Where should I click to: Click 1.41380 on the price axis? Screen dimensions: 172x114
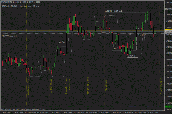[169, 66]
